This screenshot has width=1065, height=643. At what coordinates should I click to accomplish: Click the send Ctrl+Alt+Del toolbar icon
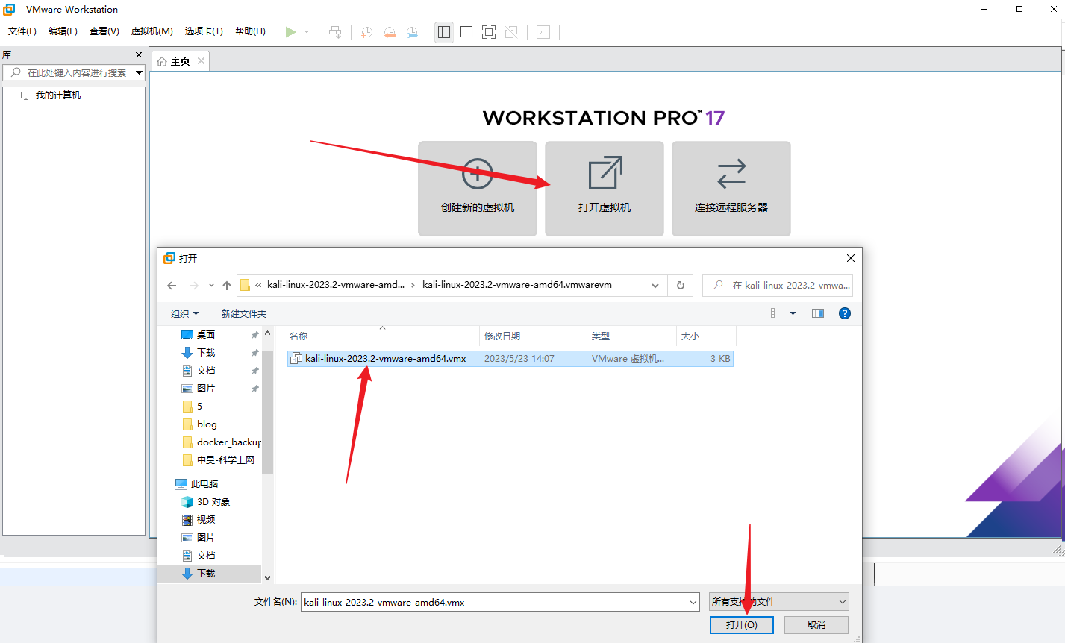point(335,32)
